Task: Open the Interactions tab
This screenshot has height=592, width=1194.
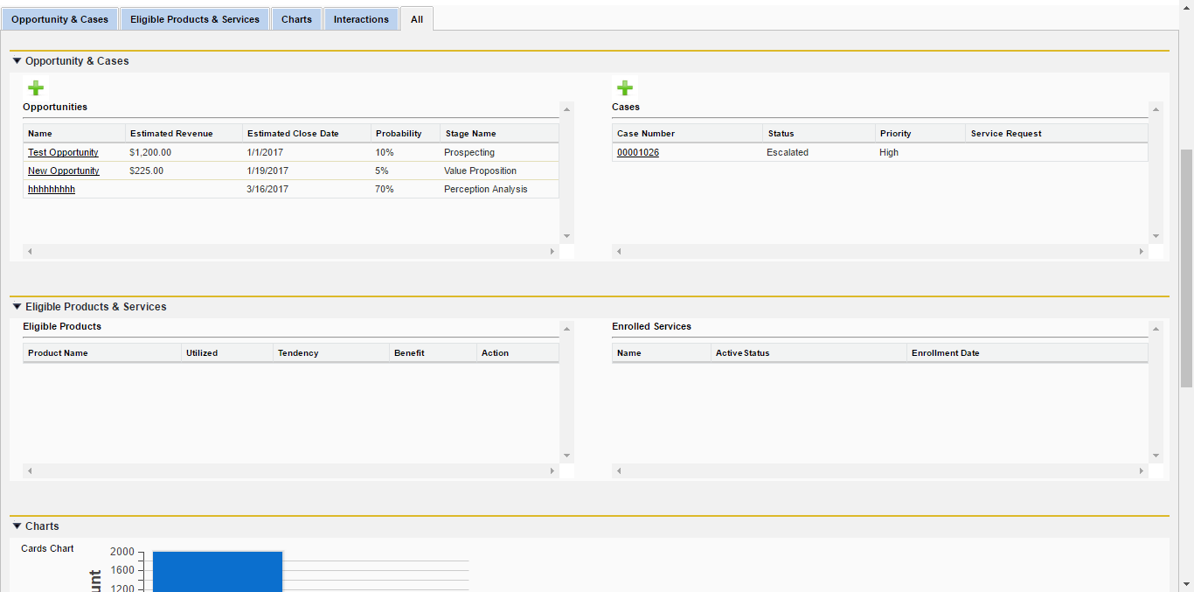Action: pyautogui.click(x=361, y=19)
